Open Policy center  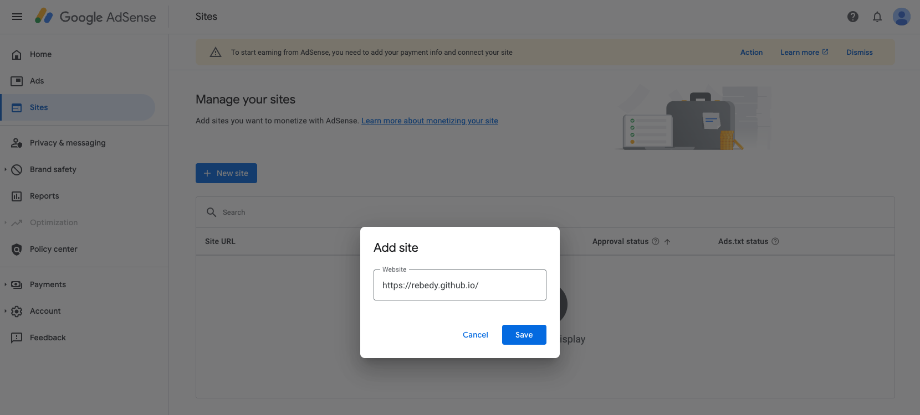click(x=78, y=249)
